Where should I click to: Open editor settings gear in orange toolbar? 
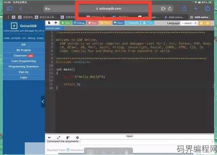coord(207,23)
